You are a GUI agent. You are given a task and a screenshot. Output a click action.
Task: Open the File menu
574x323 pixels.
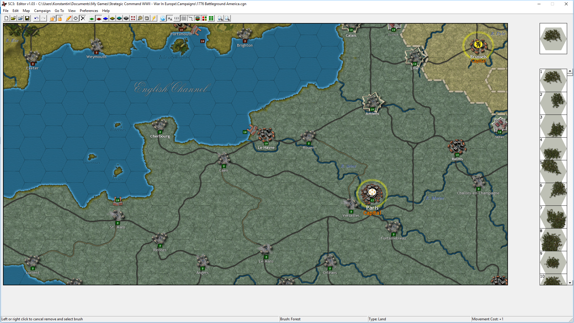point(6,11)
